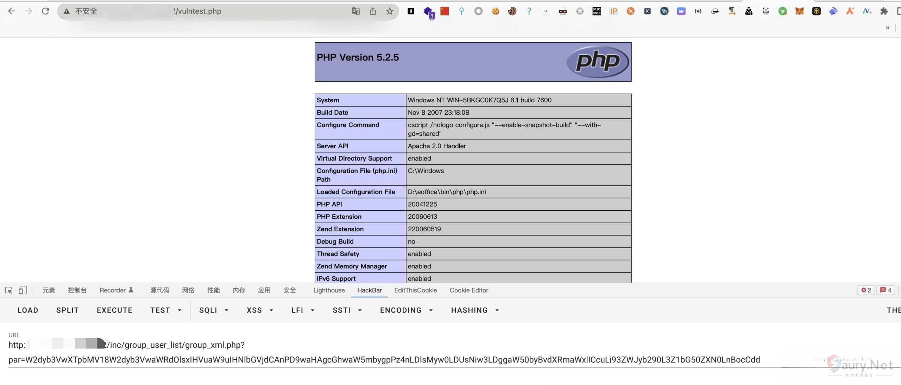Open the Cookie Editor DevTools tab
Viewport: 901px width, 385px height.
point(468,290)
